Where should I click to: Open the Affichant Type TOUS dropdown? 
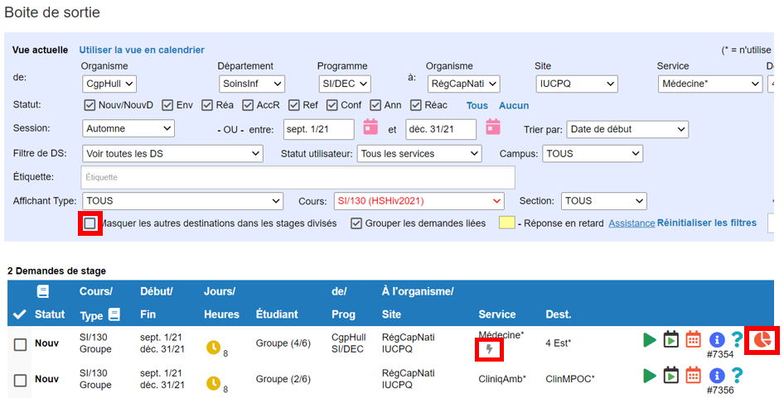182,201
